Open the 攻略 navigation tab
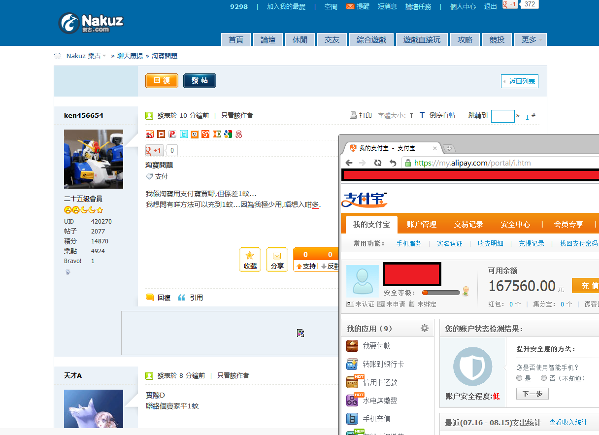This screenshot has height=435, width=599. [465, 39]
